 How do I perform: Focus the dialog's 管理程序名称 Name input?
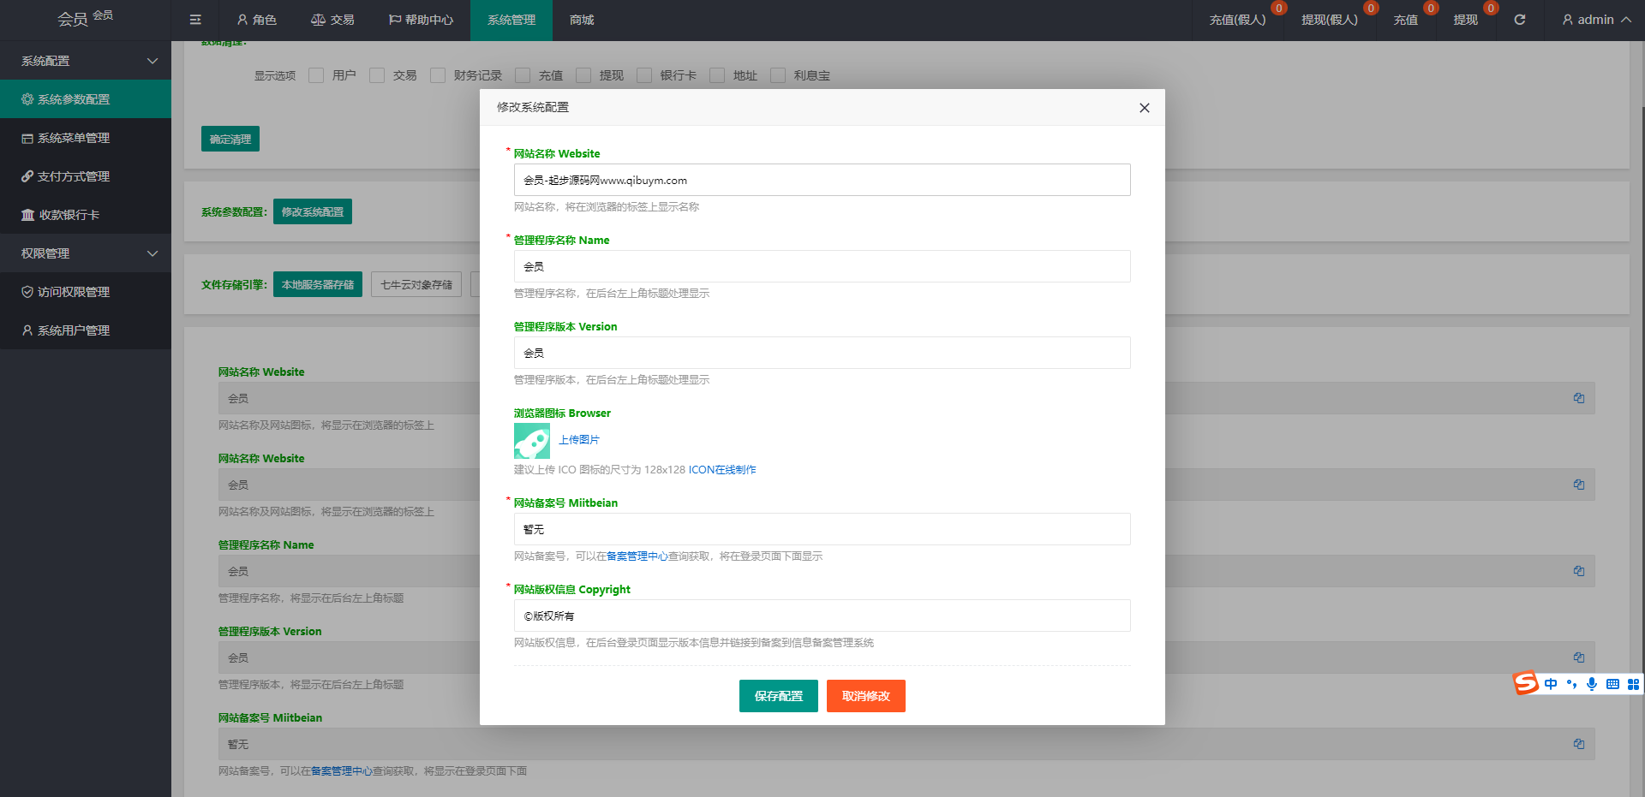[x=822, y=266]
